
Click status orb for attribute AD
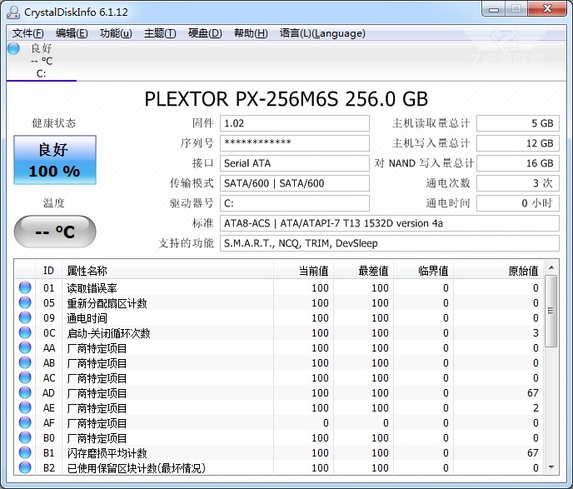[25, 392]
